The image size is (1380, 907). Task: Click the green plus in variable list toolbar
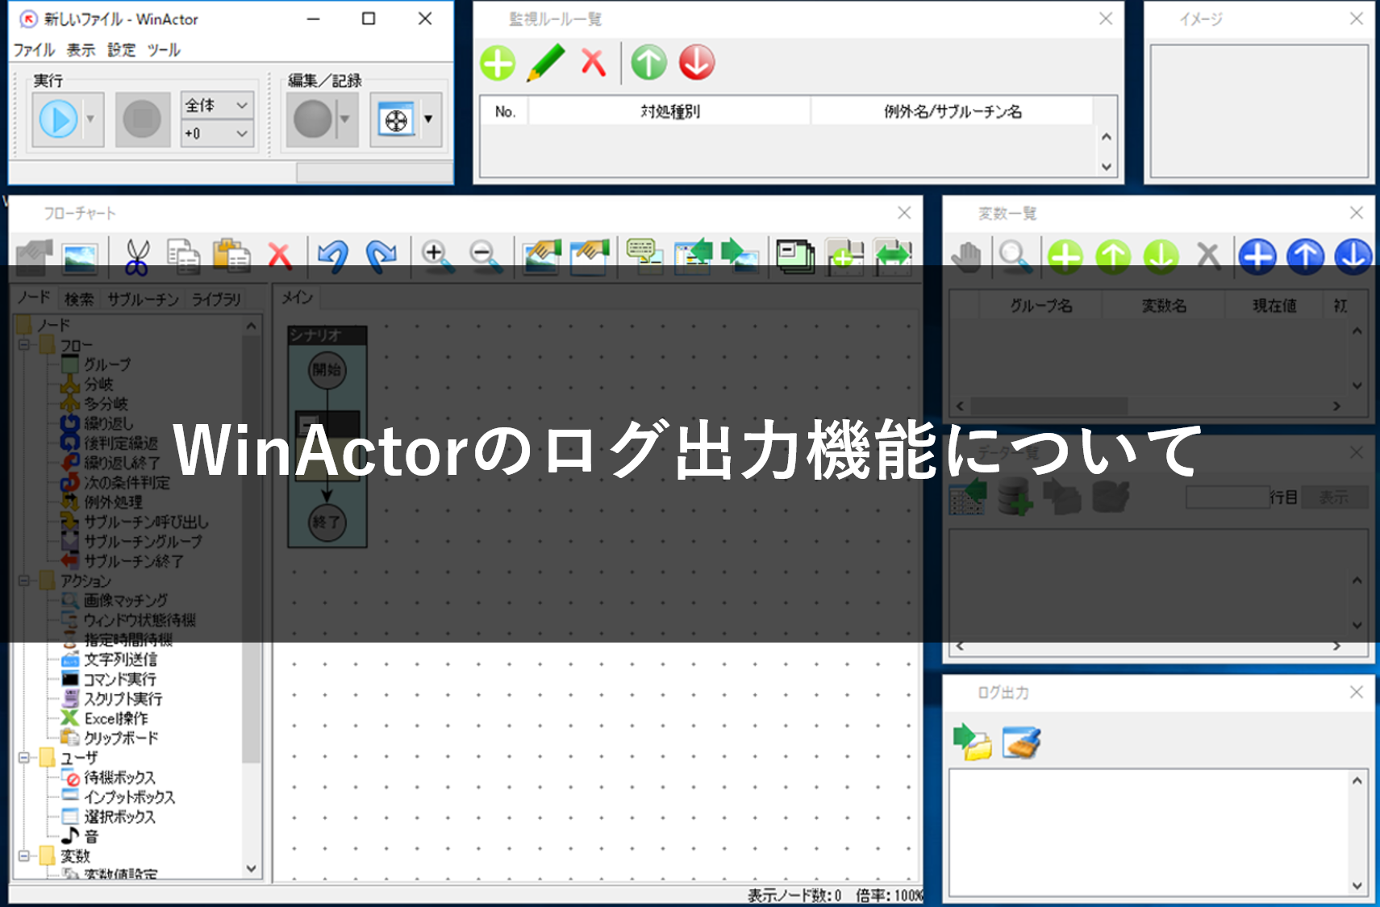1065,256
